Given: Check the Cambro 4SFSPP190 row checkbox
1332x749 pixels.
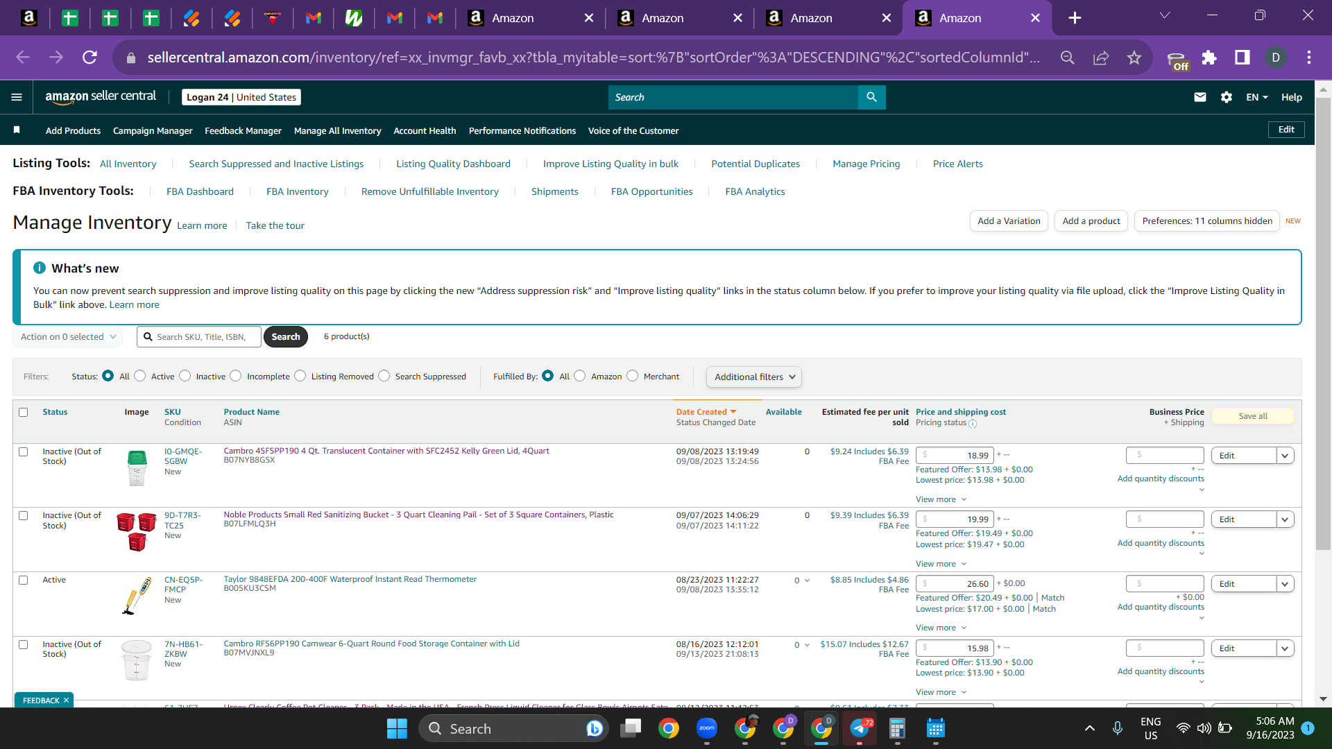Looking at the screenshot, I should pyautogui.click(x=23, y=451).
